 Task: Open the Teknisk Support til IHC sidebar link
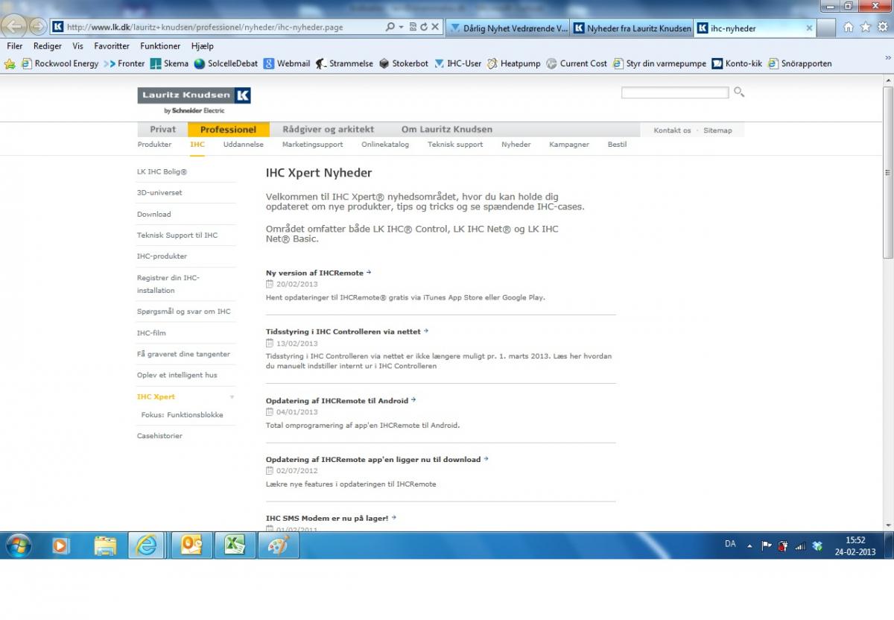tap(177, 235)
